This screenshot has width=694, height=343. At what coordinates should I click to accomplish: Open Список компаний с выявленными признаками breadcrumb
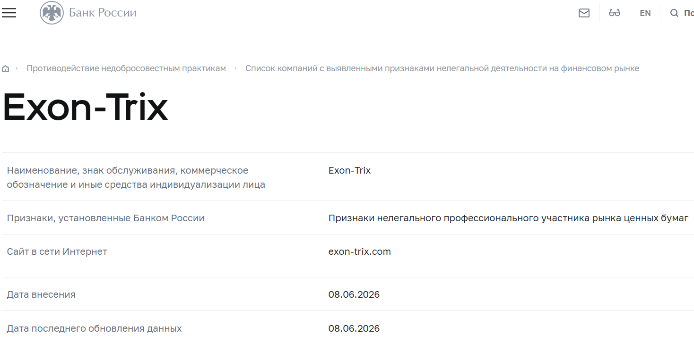pos(442,68)
